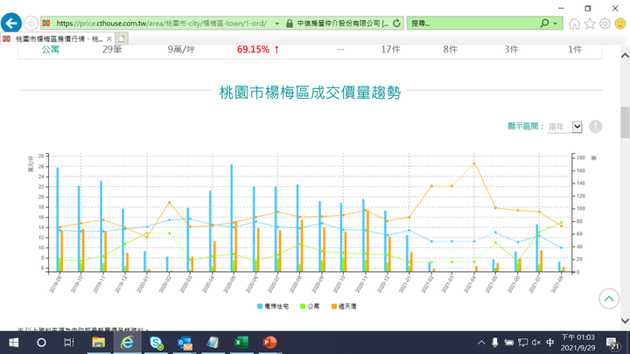Refresh the page with the reload icon
The height and width of the screenshot is (354, 630).
(x=396, y=24)
